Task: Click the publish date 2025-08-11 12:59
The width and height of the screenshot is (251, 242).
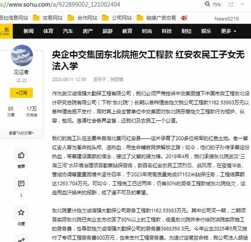Action: point(69,79)
